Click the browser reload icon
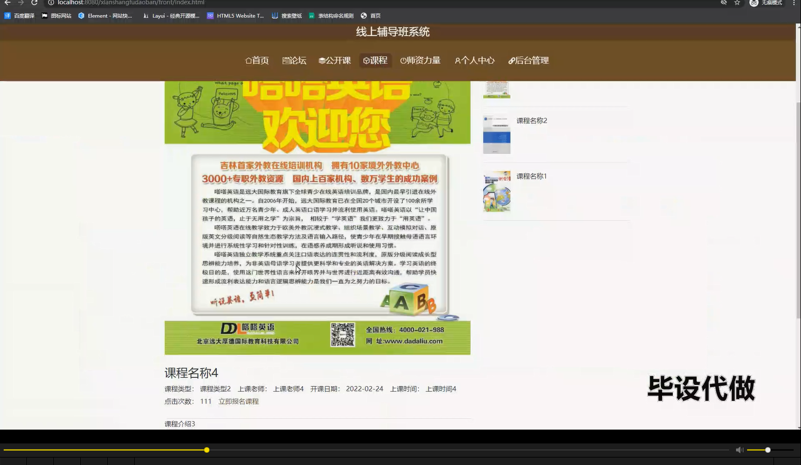The image size is (801, 465). (x=34, y=3)
